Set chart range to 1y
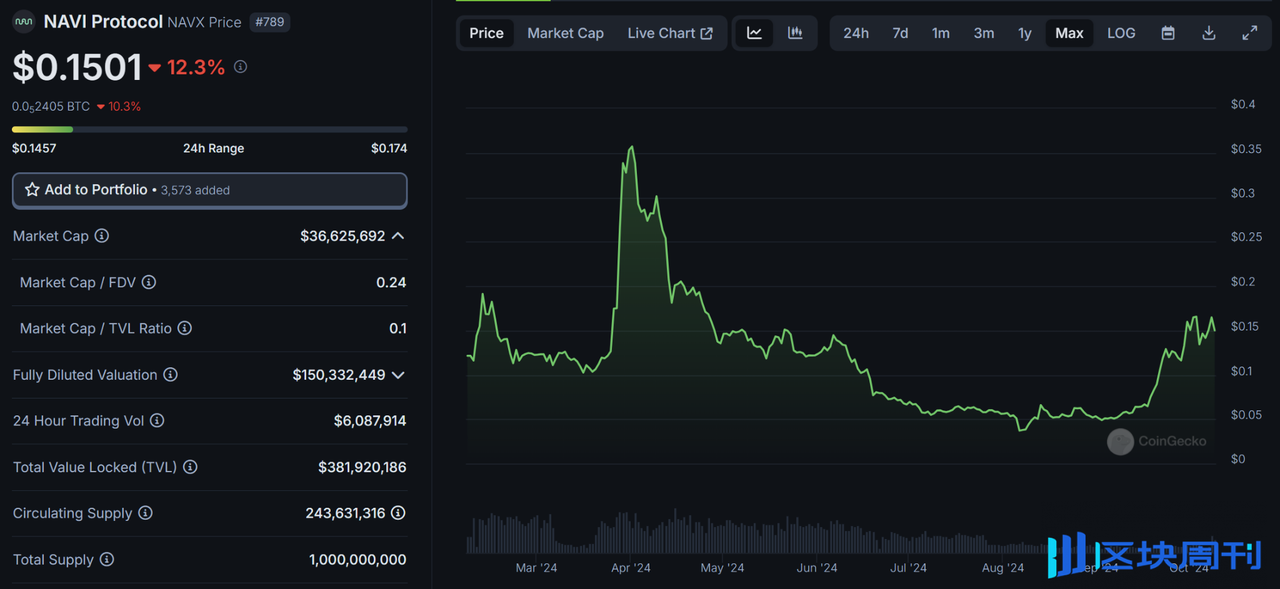The image size is (1280, 589). [1024, 33]
